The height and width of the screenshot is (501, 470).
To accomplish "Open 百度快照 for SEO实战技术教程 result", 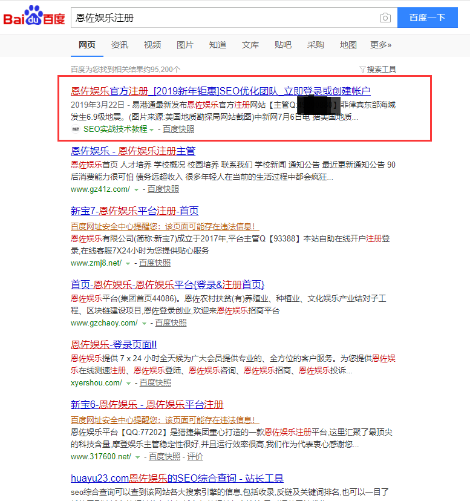I will pos(178,129).
